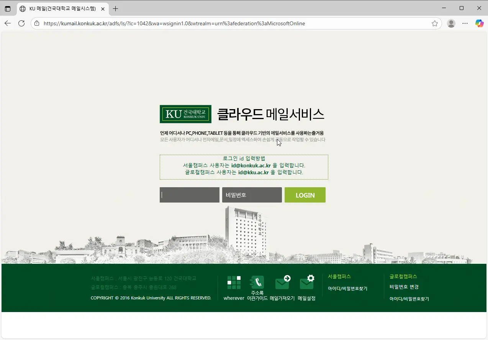Click the favorites star in address bar
The width and height of the screenshot is (488, 340).
pos(435,23)
